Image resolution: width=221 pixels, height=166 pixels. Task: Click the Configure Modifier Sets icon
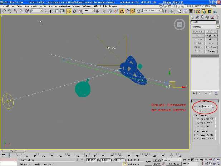point(216,93)
